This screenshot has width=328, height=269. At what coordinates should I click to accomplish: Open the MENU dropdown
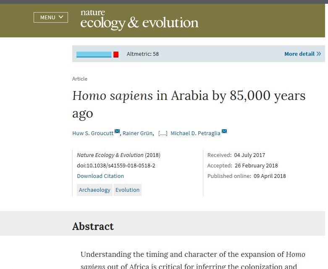pos(51,17)
